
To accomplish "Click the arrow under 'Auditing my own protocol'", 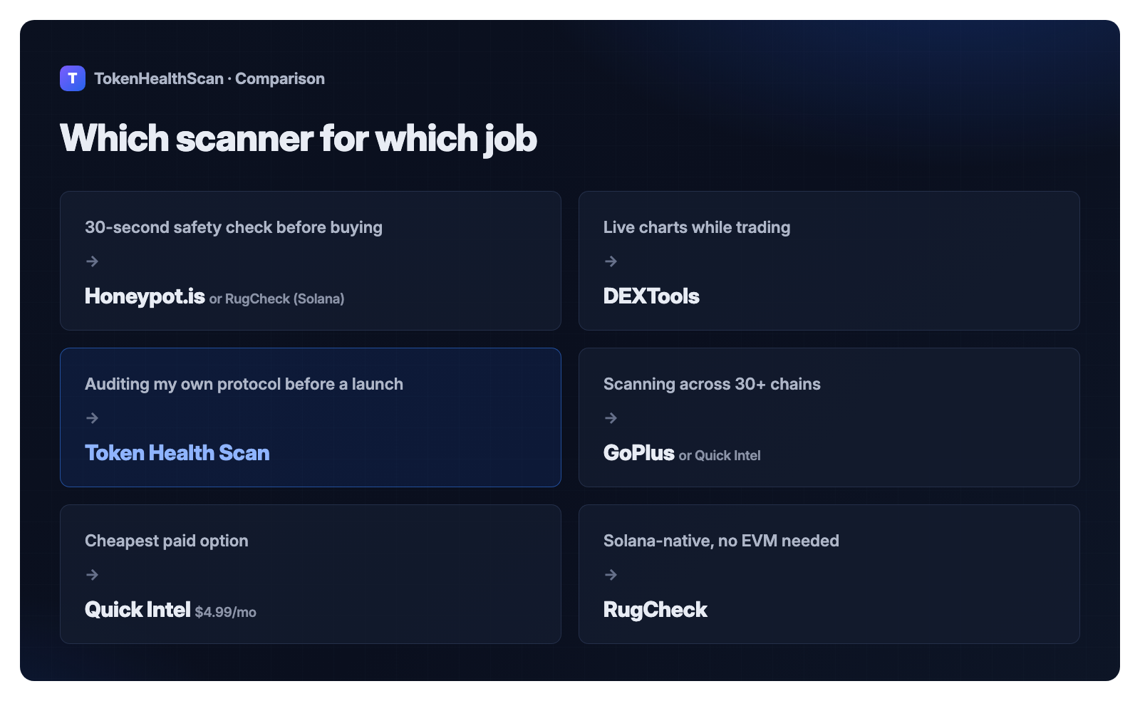I will [92, 418].
